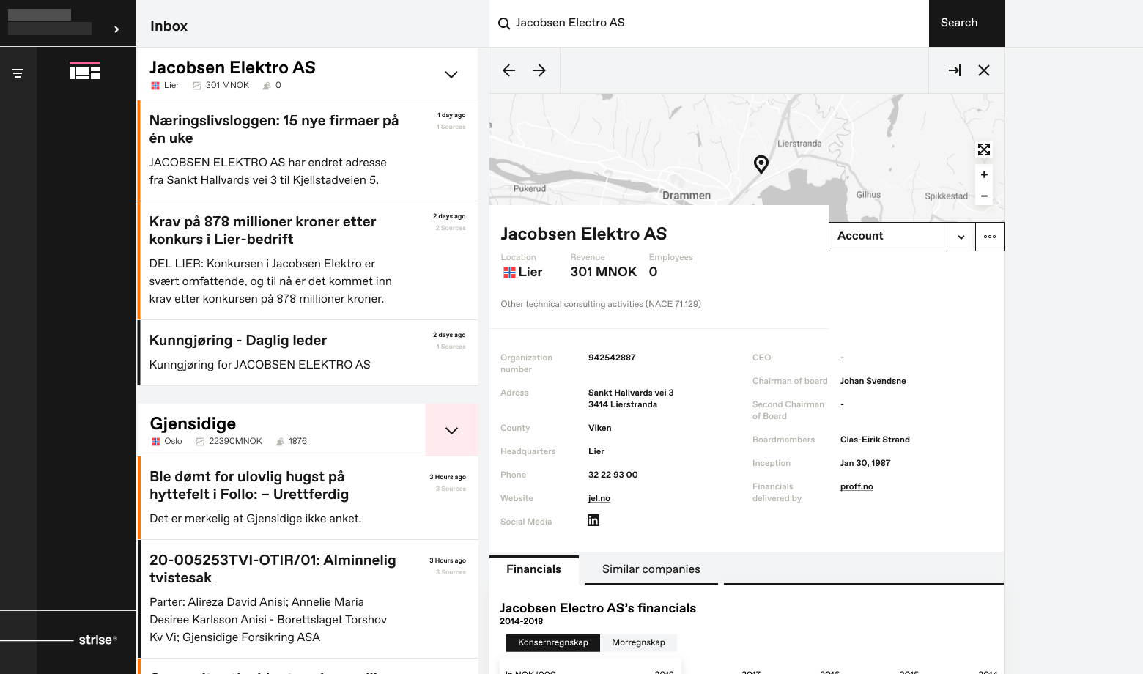
Task: Zoom in on the Drammen map
Action: pos(984,174)
